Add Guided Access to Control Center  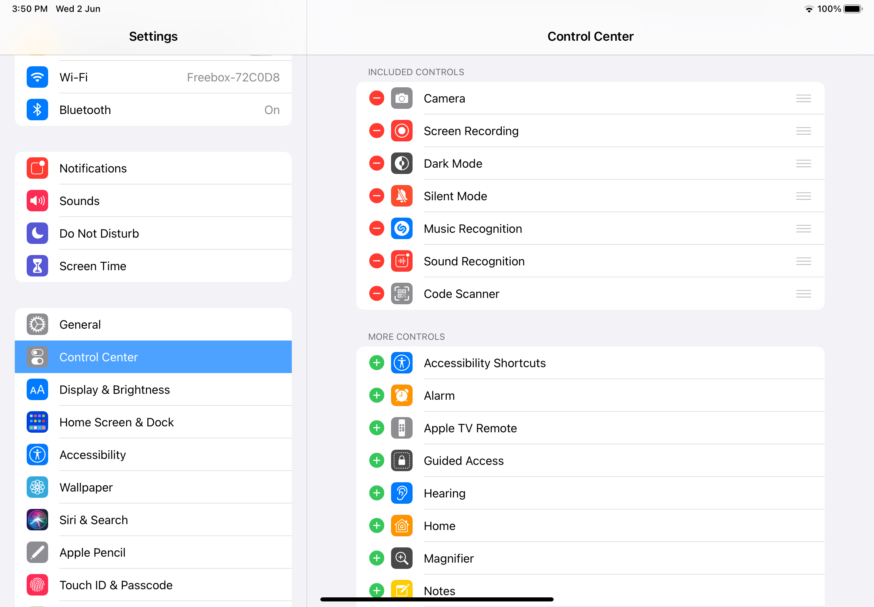tap(376, 460)
